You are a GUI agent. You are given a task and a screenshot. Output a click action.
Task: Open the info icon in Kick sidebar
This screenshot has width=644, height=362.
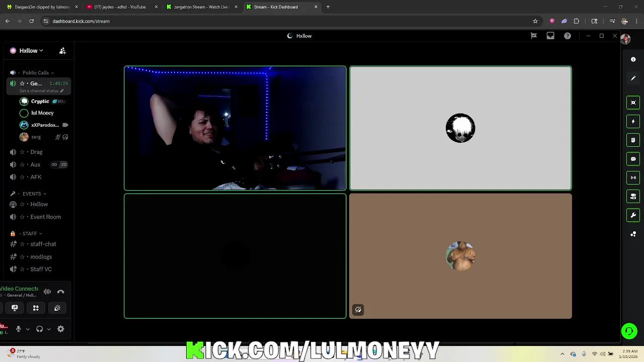633,59
